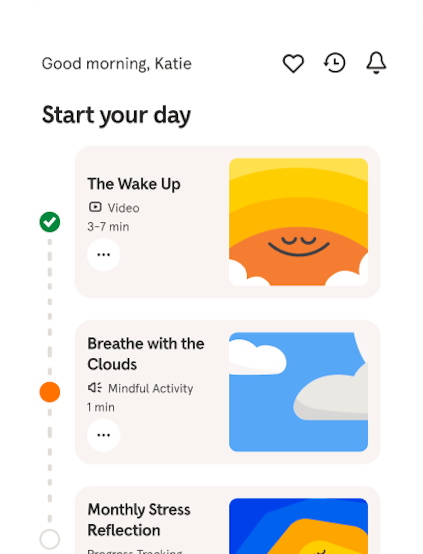Open the Monthly Stress Reflection thumbnail
This screenshot has height=554, width=423.
[298, 526]
